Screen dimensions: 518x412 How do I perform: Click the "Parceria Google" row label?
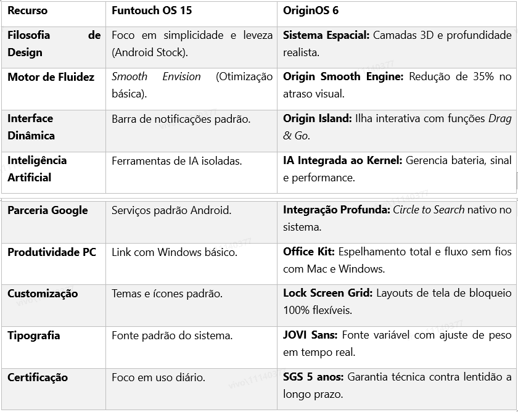click(x=47, y=210)
